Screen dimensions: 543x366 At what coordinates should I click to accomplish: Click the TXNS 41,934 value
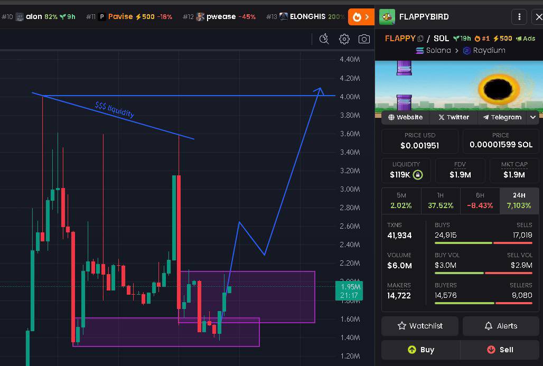(399, 236)
